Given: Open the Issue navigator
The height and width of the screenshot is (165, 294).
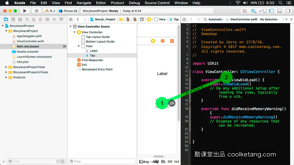Looking at the screenshot, I should [34, 19].
